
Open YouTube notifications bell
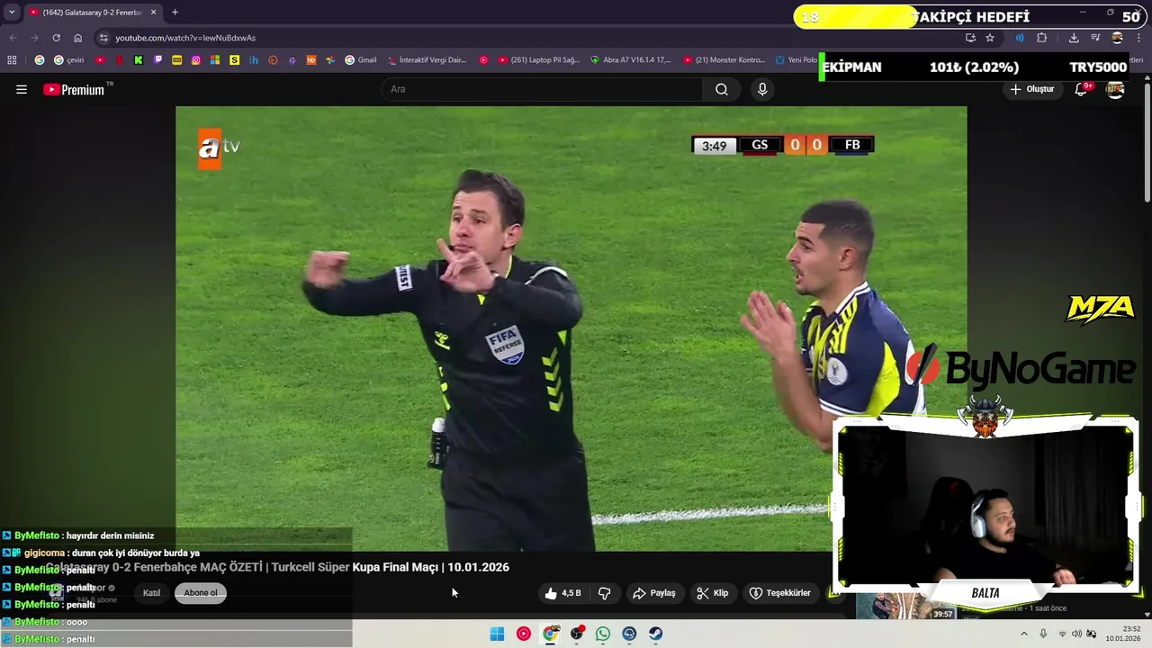click(1082, 89)
